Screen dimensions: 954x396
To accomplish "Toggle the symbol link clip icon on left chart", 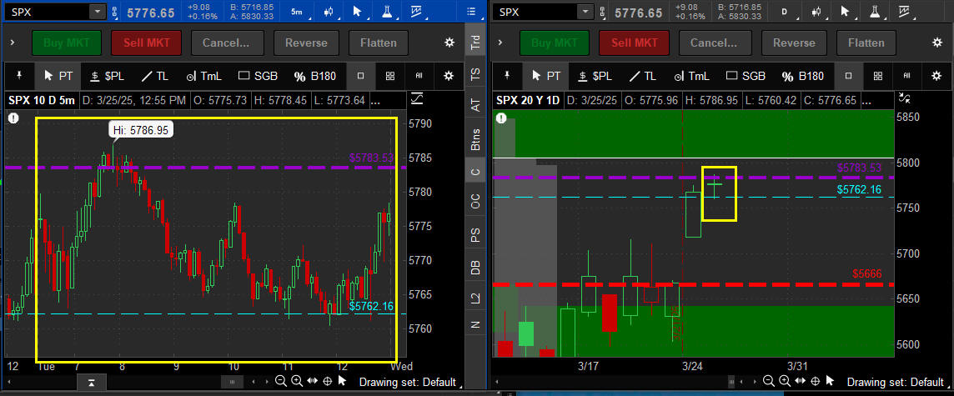I will [114, 12].
